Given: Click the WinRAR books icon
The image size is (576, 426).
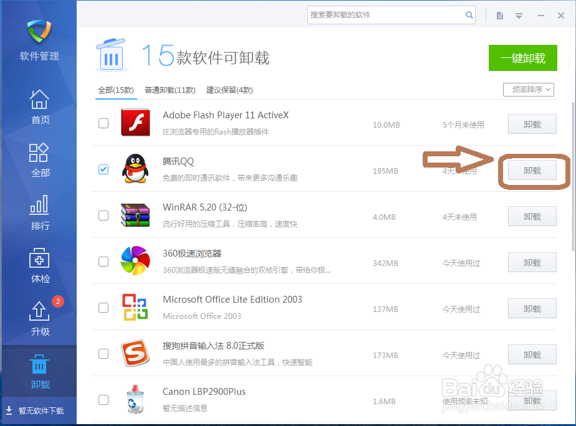Looking at the screenshot, I should point(135,215).
